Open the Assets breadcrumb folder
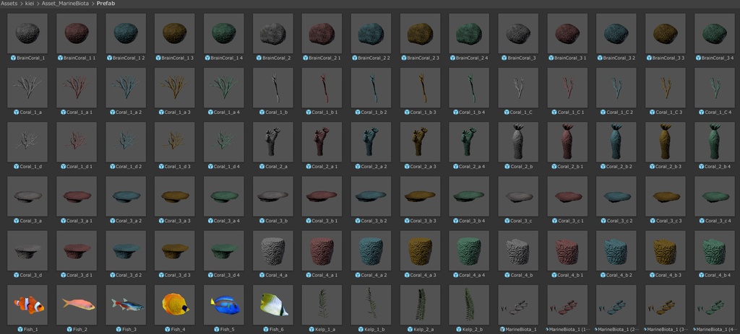This screenshot has height=334, width=740. pos(9,4)
